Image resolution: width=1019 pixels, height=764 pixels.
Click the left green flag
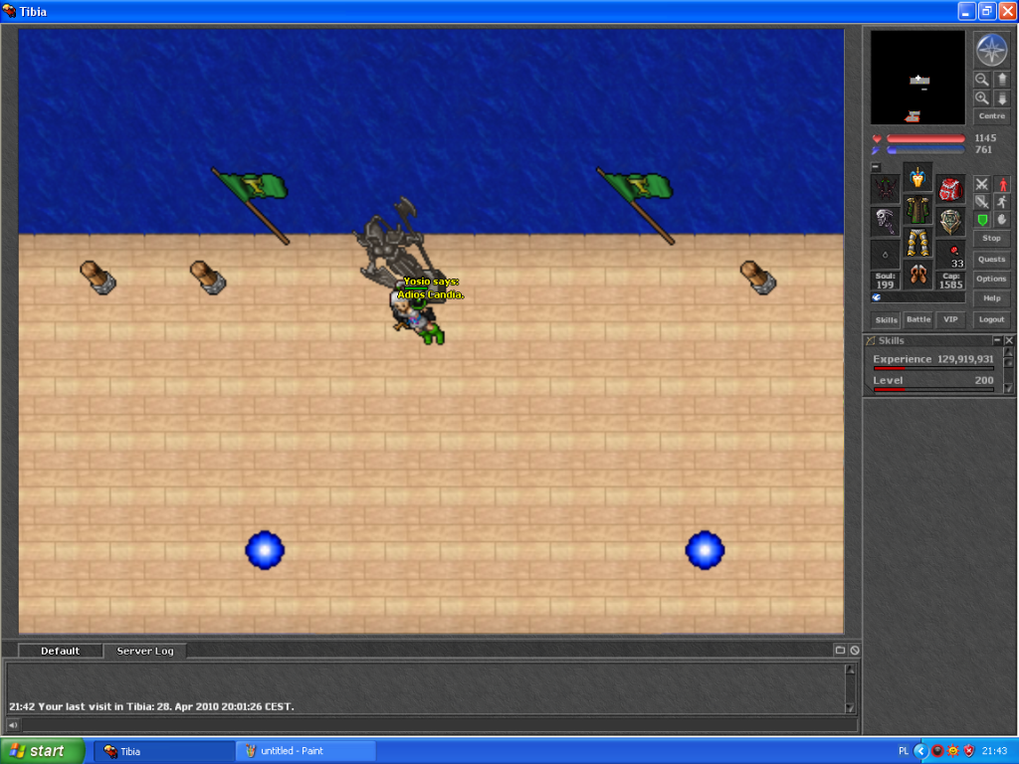click(250, 205)
